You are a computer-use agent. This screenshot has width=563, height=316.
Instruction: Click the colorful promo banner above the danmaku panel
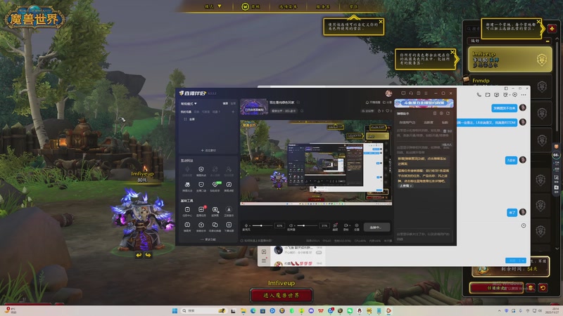tap(424, 103)
